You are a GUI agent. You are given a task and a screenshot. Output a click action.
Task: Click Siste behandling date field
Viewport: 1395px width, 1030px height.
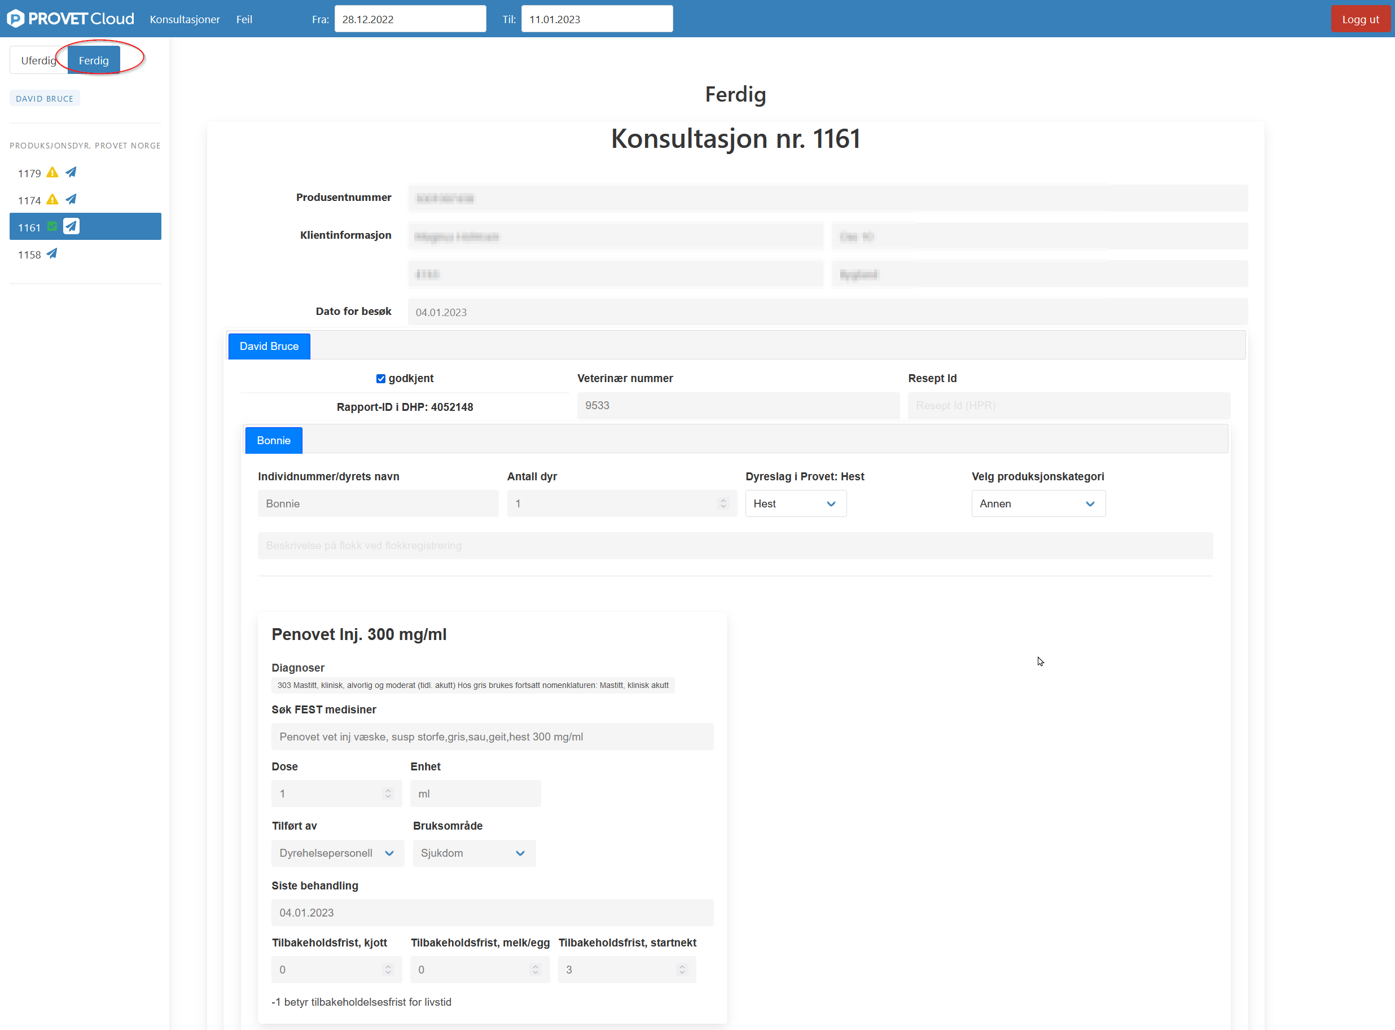click(493, 913)
